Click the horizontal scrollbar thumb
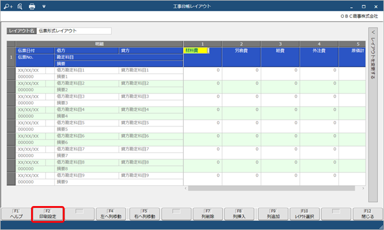 click(x=272, y=188)
